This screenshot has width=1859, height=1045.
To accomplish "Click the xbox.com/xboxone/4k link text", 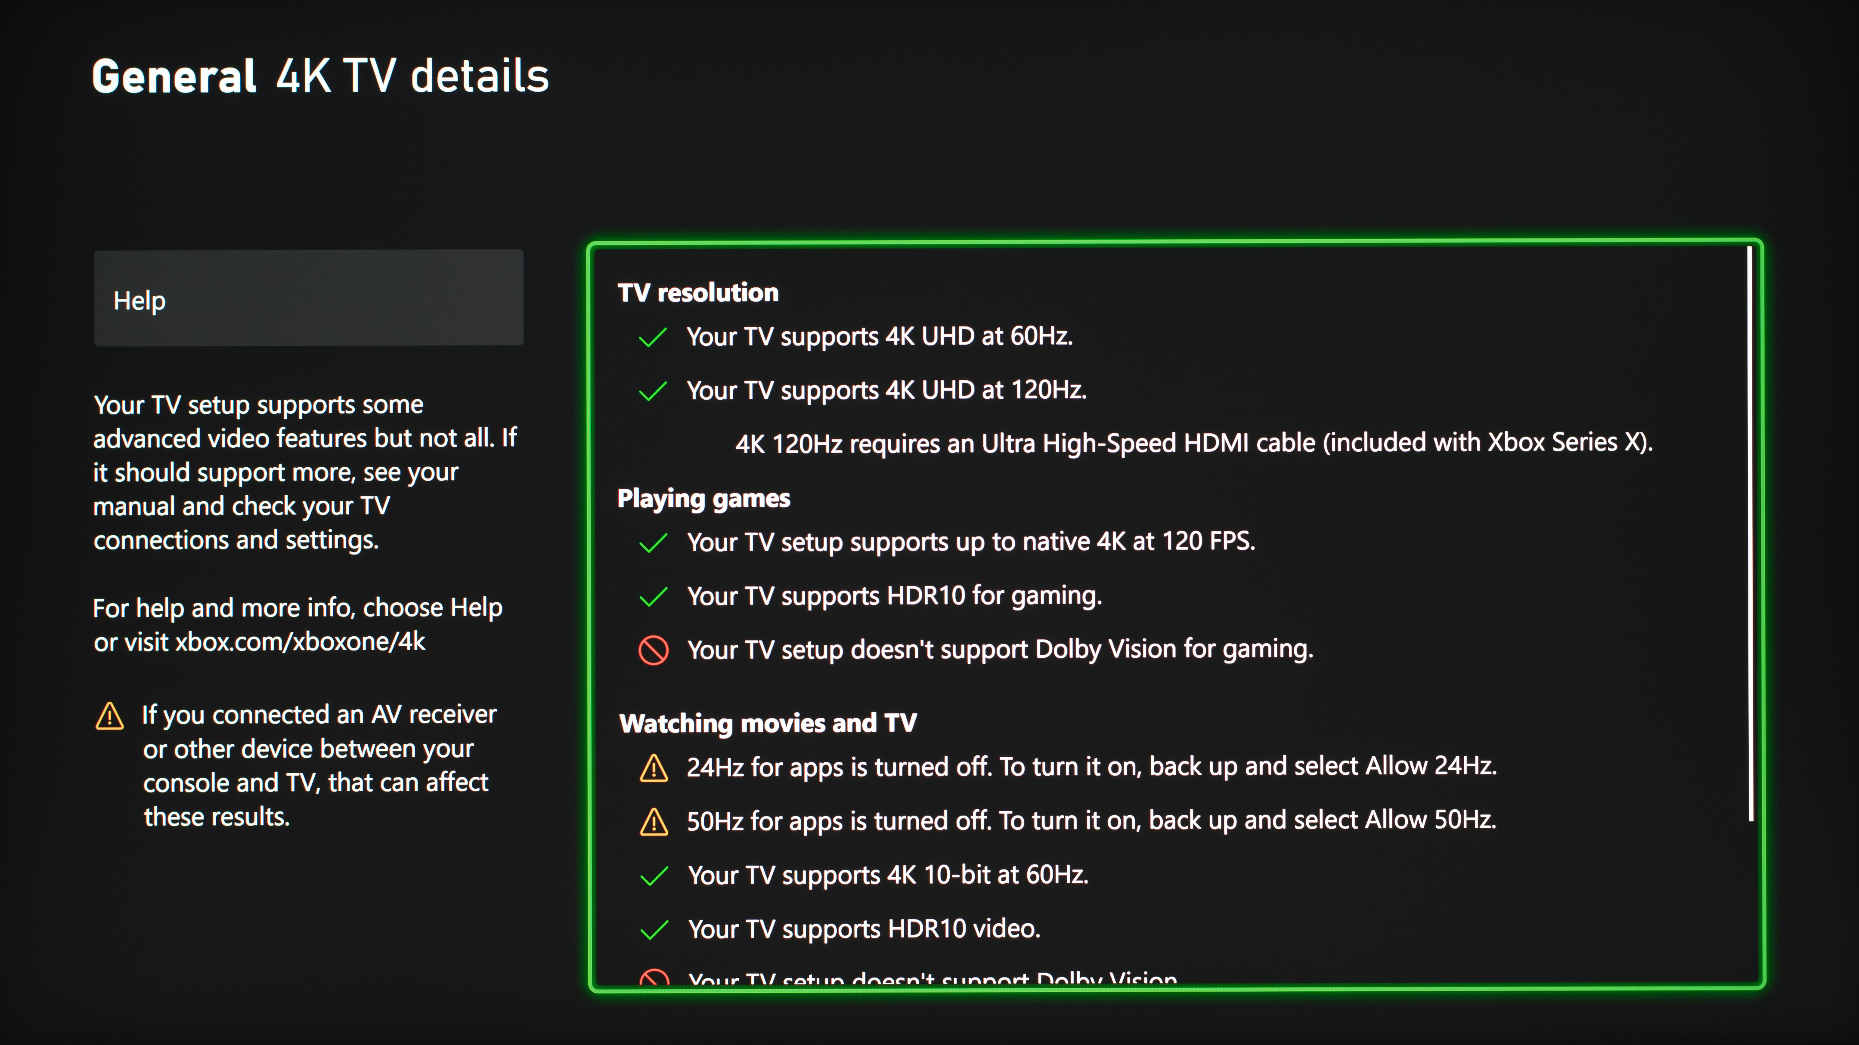I will click(x=300, y=642).
